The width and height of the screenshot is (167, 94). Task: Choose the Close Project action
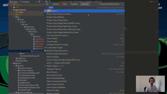84,42
